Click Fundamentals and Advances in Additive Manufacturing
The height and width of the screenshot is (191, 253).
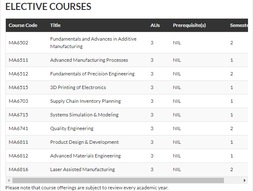coord(93,42)
